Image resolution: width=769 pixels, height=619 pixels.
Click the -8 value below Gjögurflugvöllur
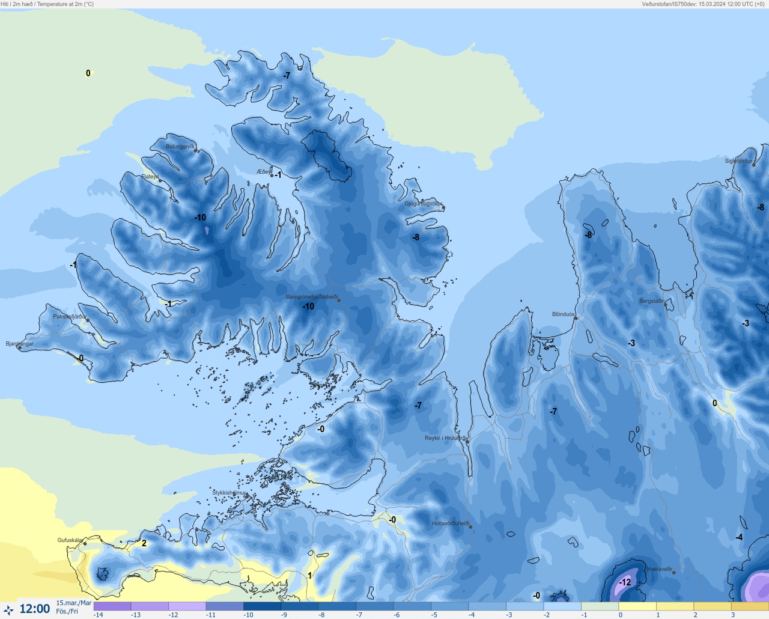pos(416,237)
